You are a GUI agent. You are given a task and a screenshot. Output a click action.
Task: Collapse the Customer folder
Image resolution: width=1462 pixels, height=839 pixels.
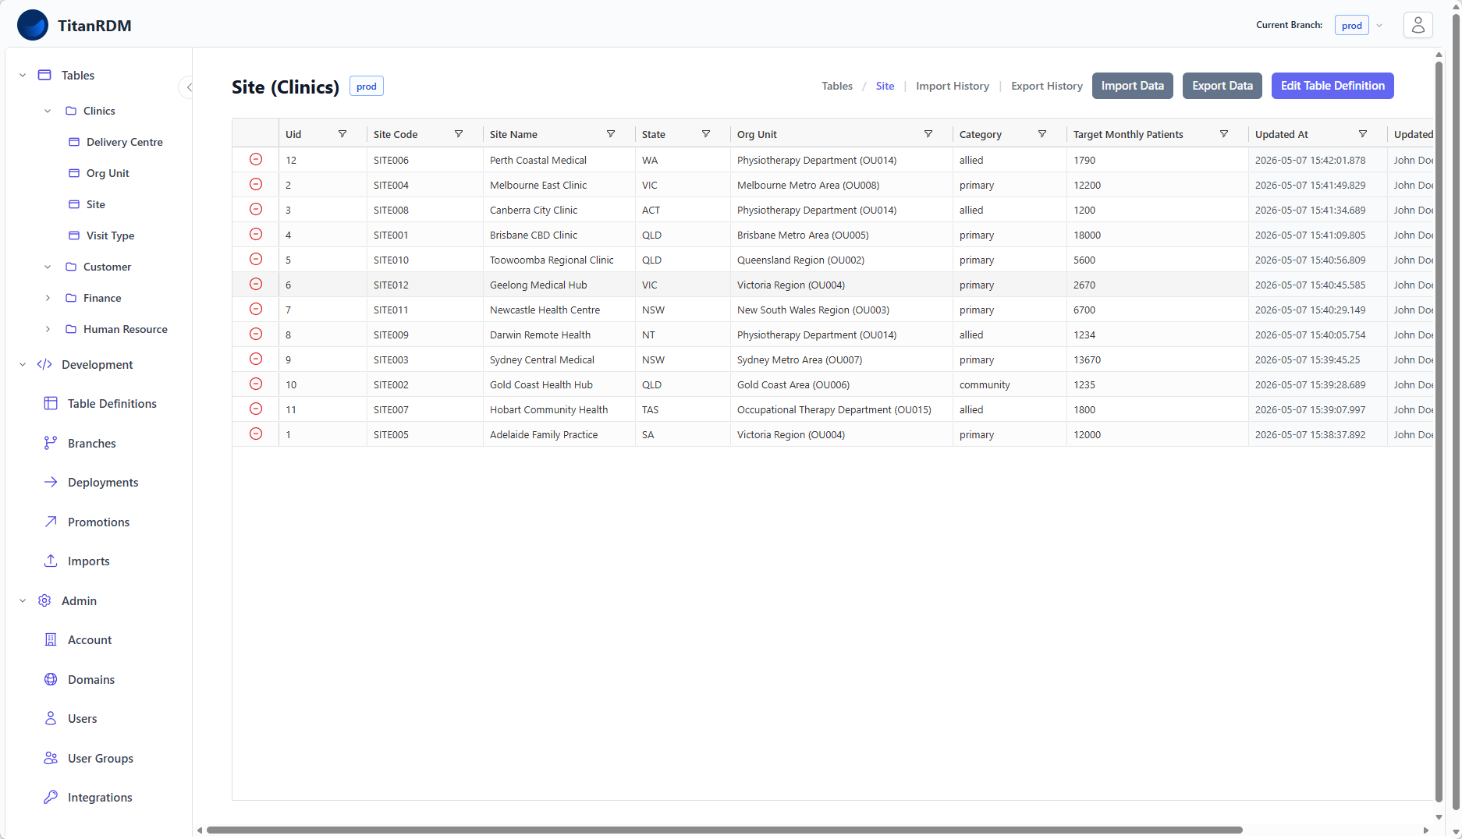pos(48,267)
